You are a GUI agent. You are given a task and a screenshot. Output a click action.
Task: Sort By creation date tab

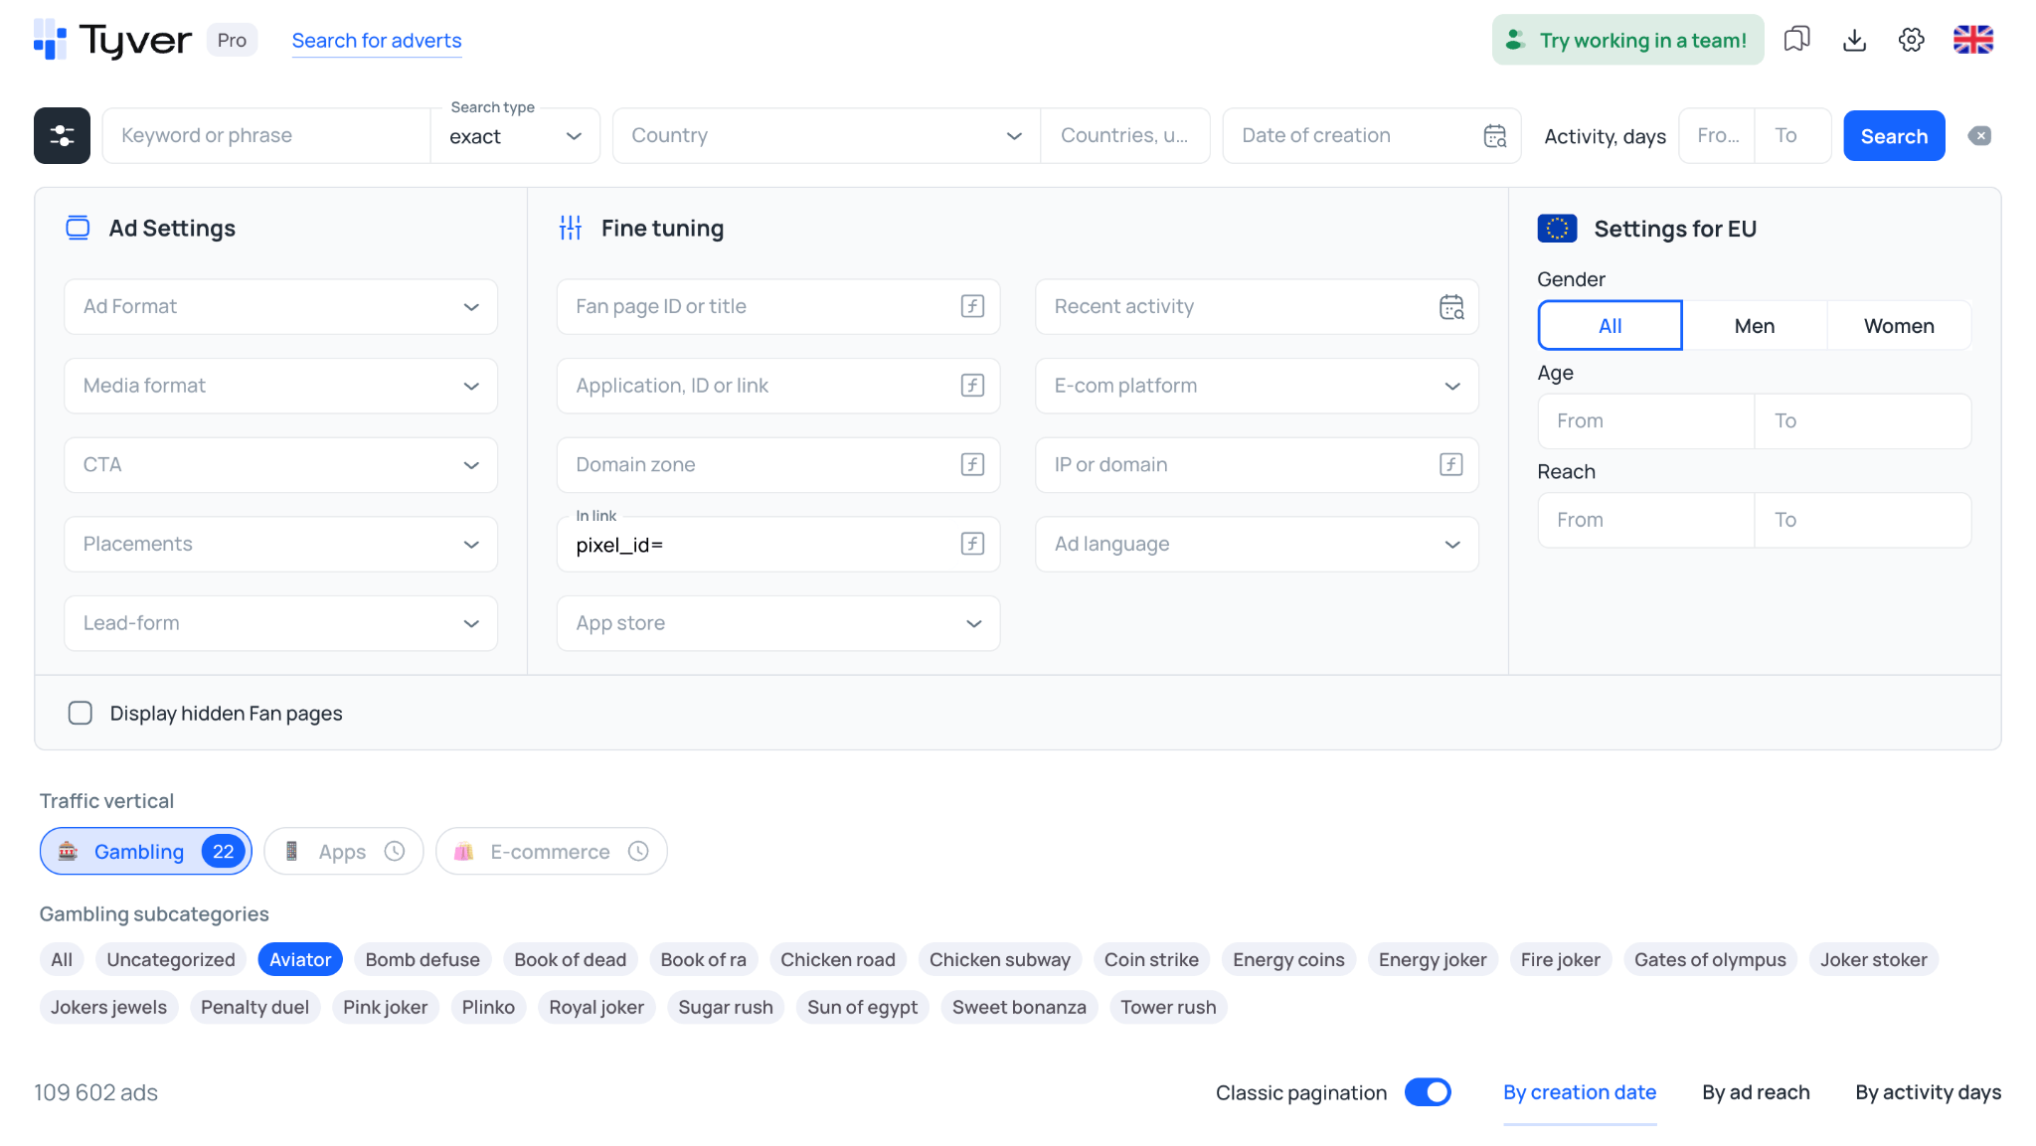(1579, 1092)
